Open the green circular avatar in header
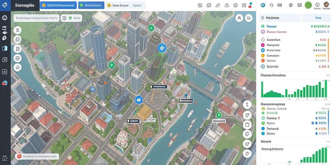 [308, 5]
